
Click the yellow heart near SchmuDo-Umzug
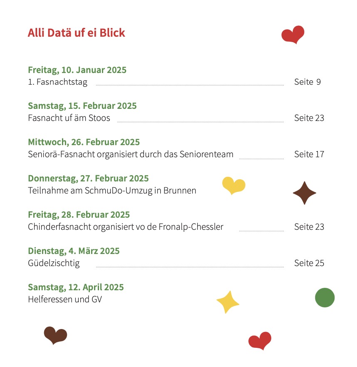(234, 186)
